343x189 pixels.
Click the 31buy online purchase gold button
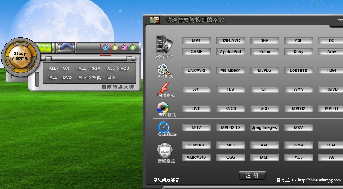20,56
